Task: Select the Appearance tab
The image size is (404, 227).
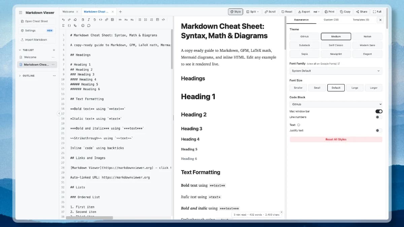Action: [301, 20]
